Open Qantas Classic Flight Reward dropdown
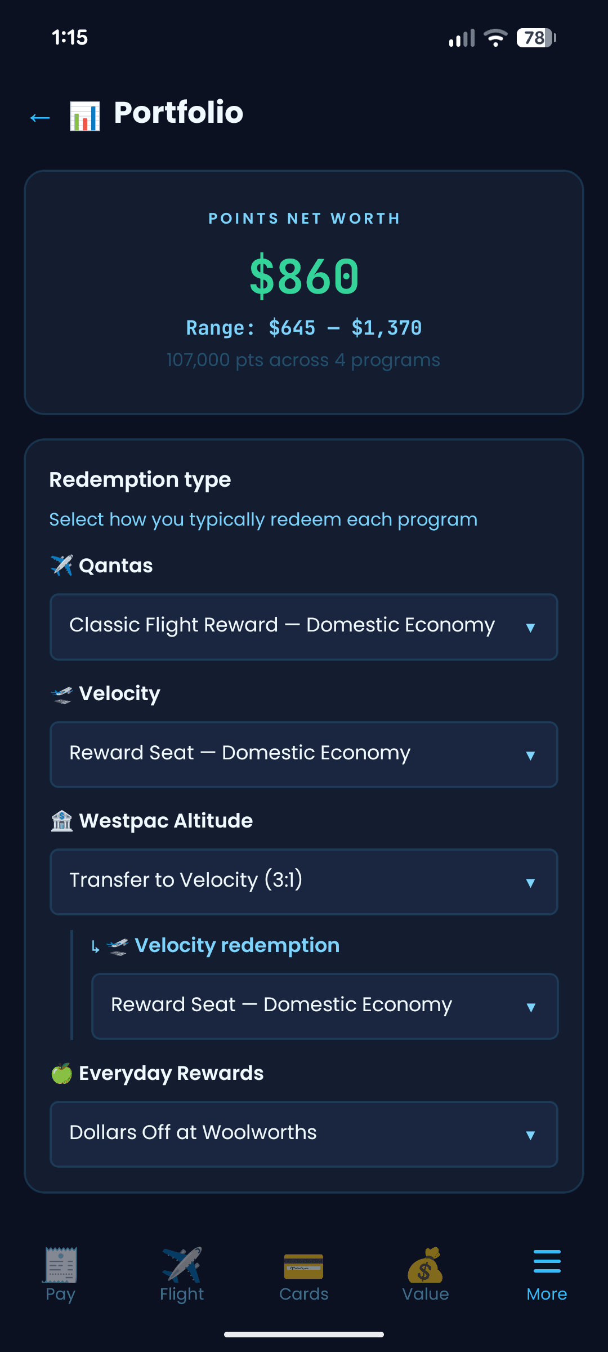 304,626
